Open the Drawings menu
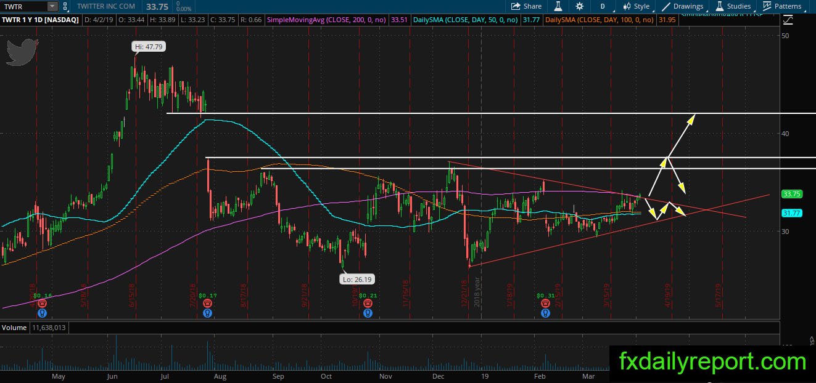The image size is (816, 383). pos(682,6)
